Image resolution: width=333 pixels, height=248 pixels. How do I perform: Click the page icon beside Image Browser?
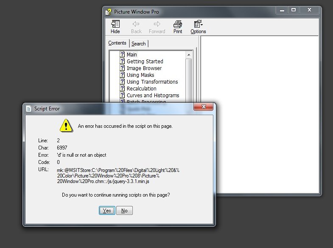(122, 68)
